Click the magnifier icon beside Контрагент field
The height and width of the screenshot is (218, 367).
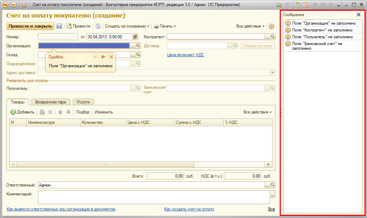click(x=273, y=37)
